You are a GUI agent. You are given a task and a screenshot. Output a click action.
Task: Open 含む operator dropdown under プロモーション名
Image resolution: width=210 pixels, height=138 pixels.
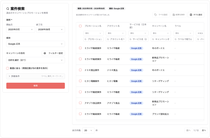(93, 33)
